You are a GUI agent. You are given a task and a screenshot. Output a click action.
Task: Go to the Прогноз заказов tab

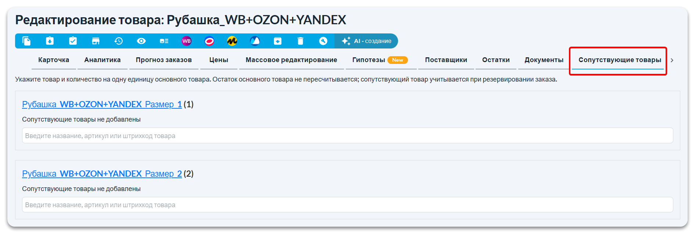pyautogui.click(x=164, y=60)
